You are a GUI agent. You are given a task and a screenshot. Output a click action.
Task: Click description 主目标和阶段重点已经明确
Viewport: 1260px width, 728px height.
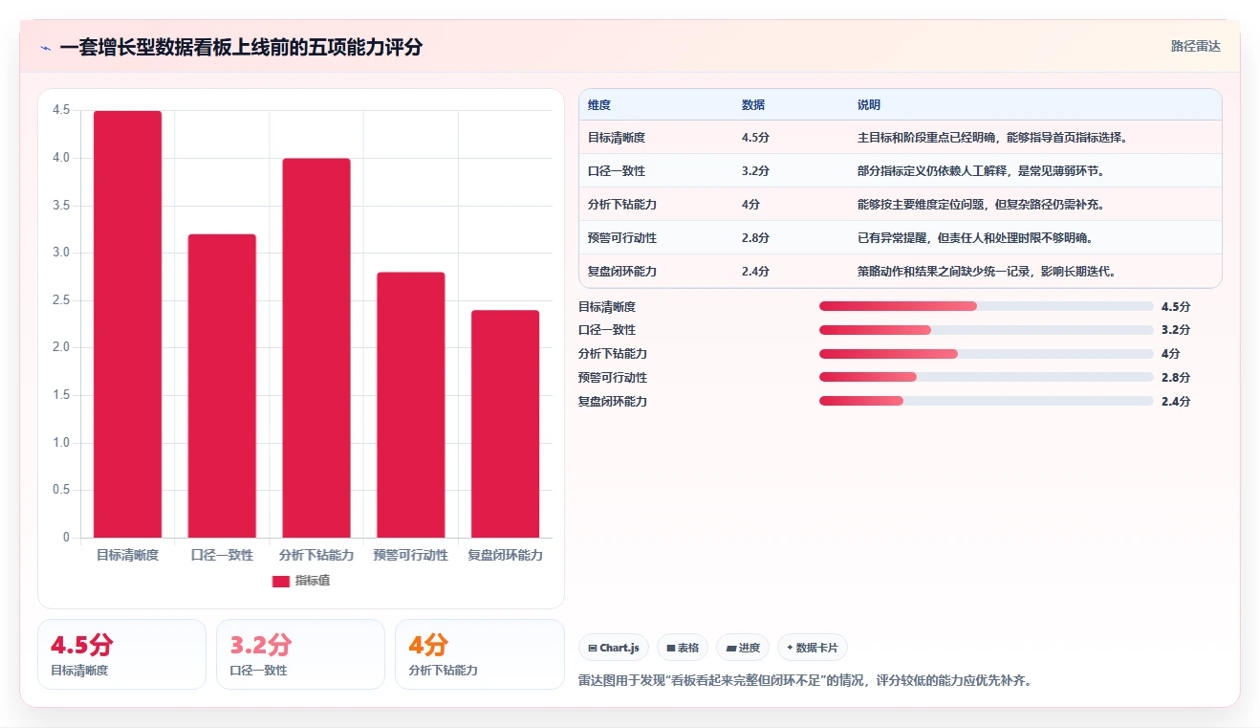pos(994,138)
